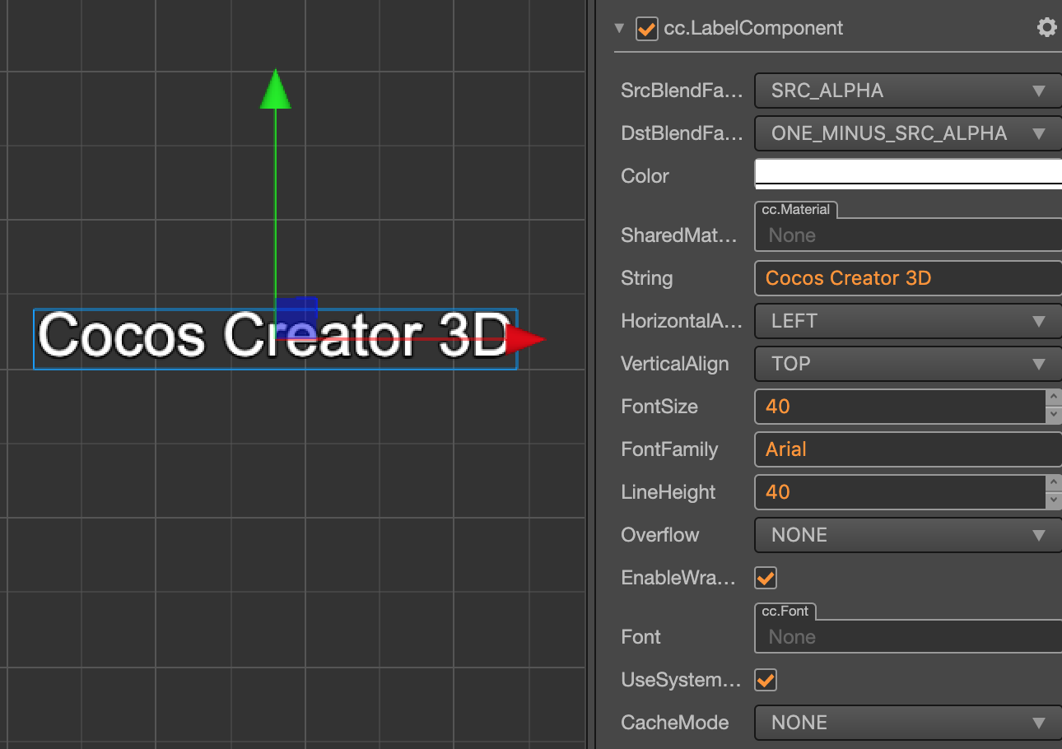Click the VerticalAlign property label
Screen dimensions: 1062x749
[675, 364]
